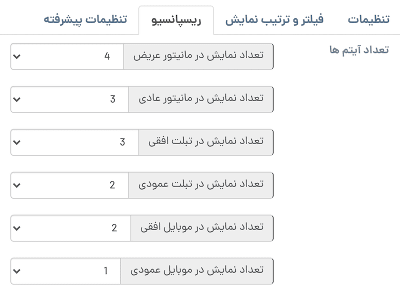Open the موبایل افقی count dropdown
The height and width of the screenshot is (291, 400).
(x=71, y=228)
